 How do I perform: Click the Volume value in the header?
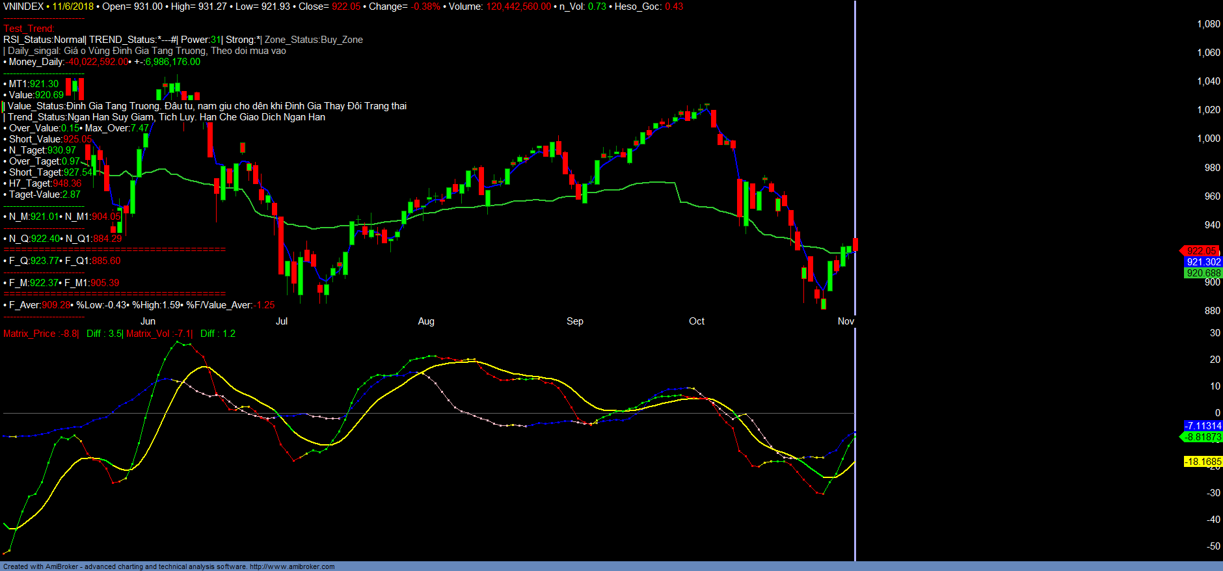518,7
